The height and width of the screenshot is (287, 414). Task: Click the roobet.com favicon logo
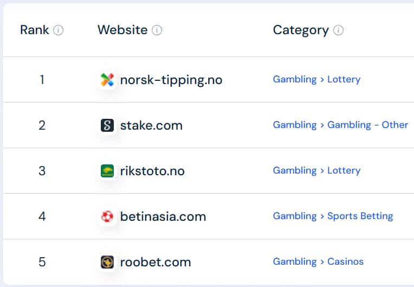107,263
